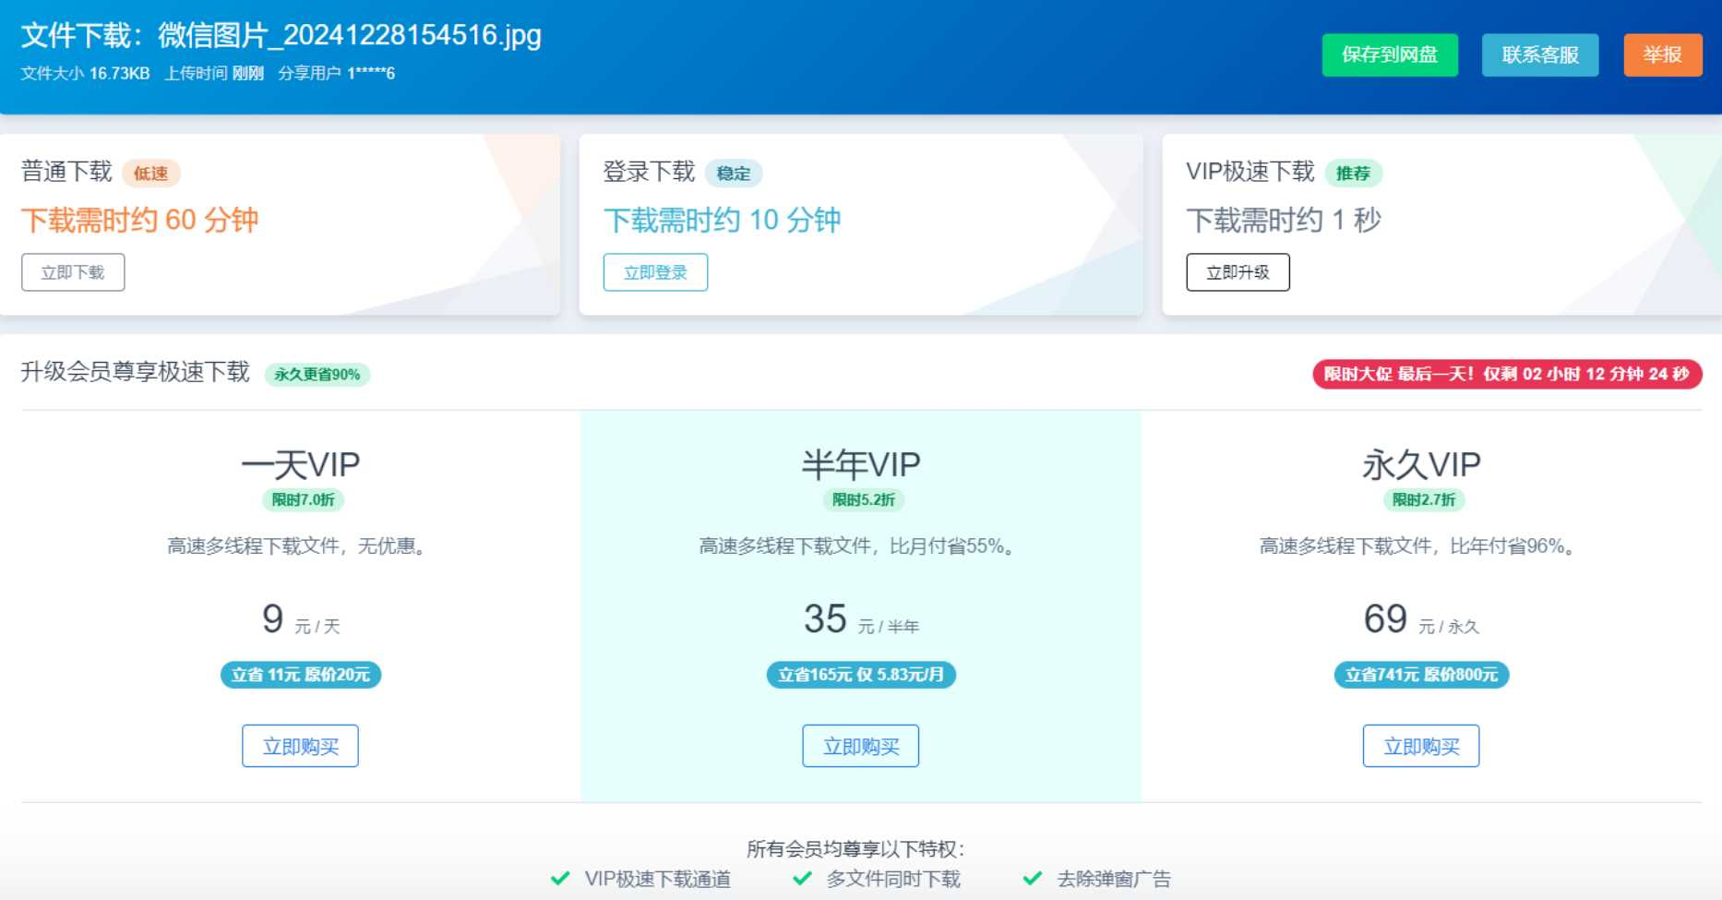The width and height of the screenshot is (1722, 900).
Task: Click 分享用户 1*****6 text
Action: point(337,73)
